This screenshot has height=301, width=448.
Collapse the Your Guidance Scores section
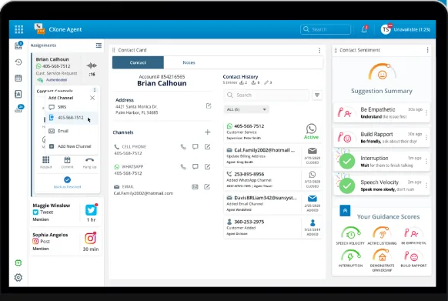coord(345,211)
